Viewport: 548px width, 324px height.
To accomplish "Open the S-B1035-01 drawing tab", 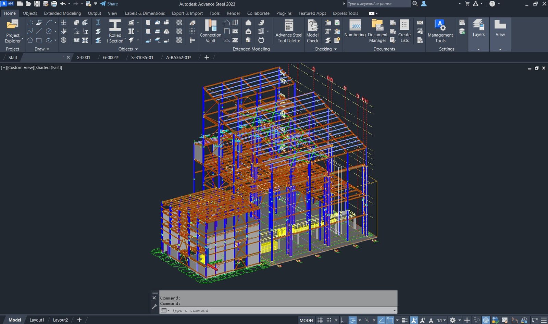I will coord(142,58).
